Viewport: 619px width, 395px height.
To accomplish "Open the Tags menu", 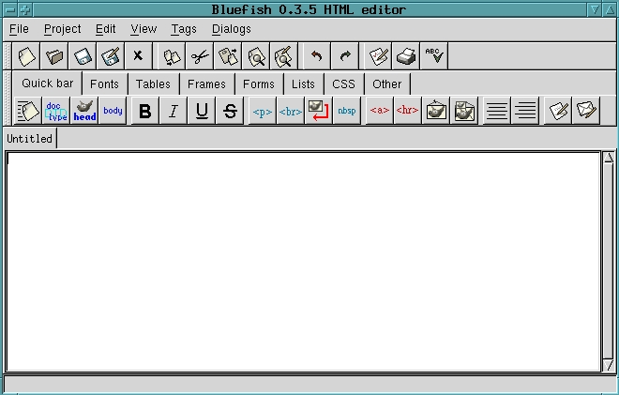I will pyautogui.click(x=184, y=29).
